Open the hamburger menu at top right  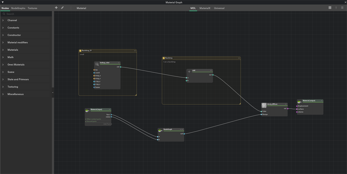pos(342,8)
